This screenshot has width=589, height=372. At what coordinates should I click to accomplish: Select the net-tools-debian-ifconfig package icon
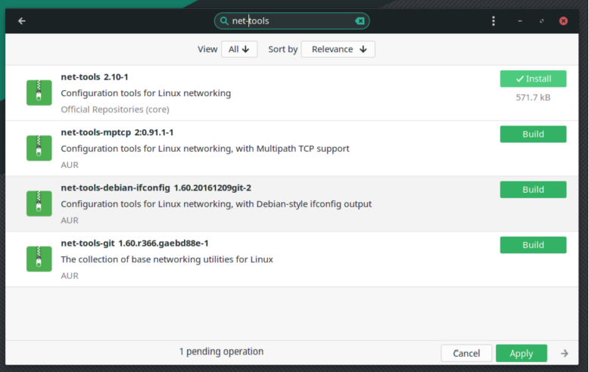pos(39,203)
